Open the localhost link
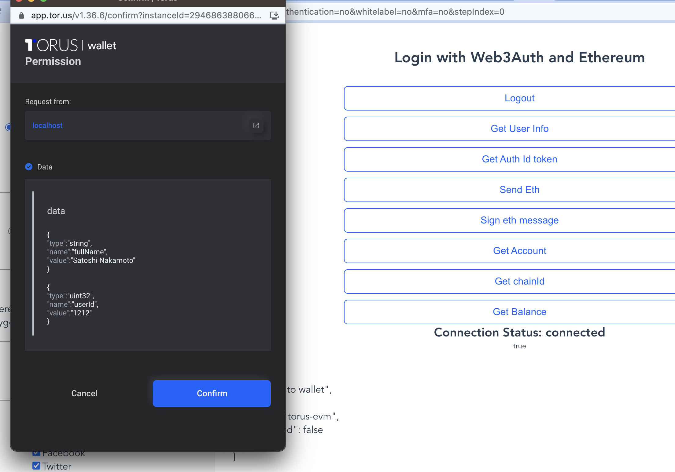This screenshot has height=472, width=675. (47, 125)
